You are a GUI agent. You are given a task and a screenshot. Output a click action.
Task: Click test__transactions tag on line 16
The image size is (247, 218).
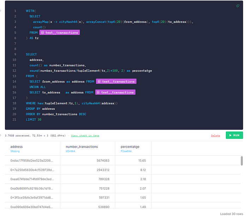click(x=115, y=92)
